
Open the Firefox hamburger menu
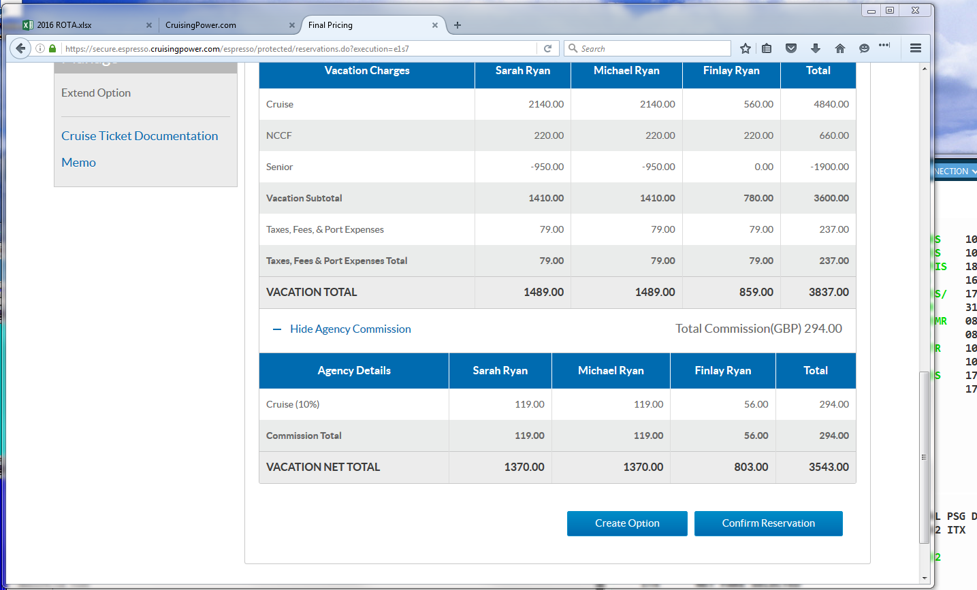point(916,48)
